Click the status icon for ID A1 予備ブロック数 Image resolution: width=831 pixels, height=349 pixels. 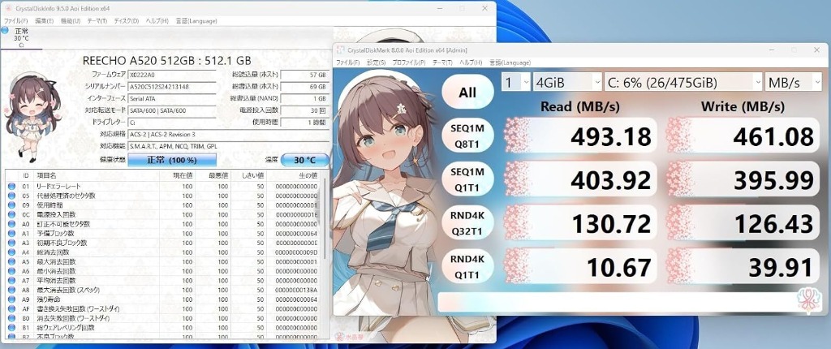[x=11, y=234]
